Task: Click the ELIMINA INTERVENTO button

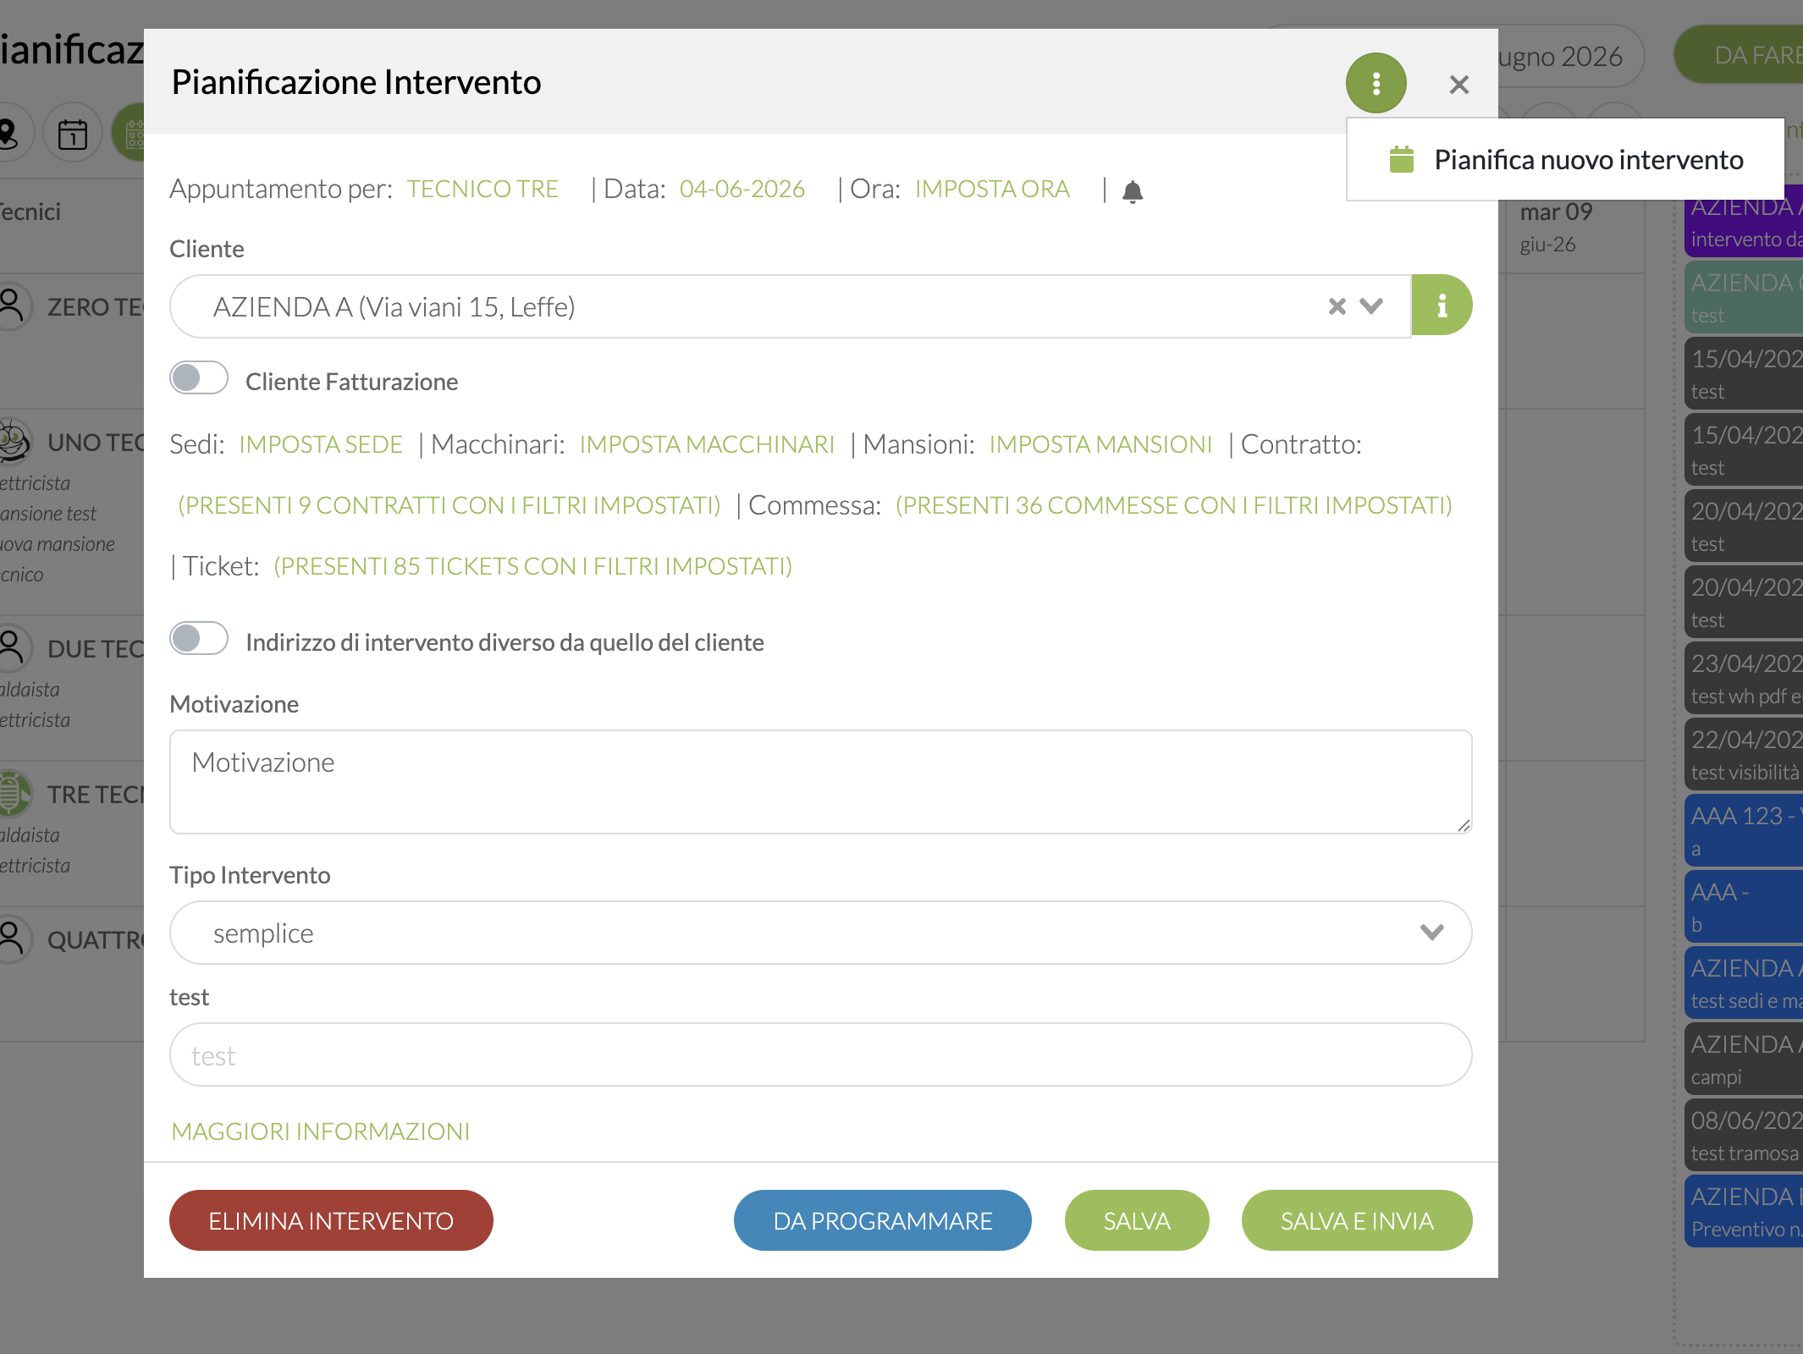Action: [331, 1220]
